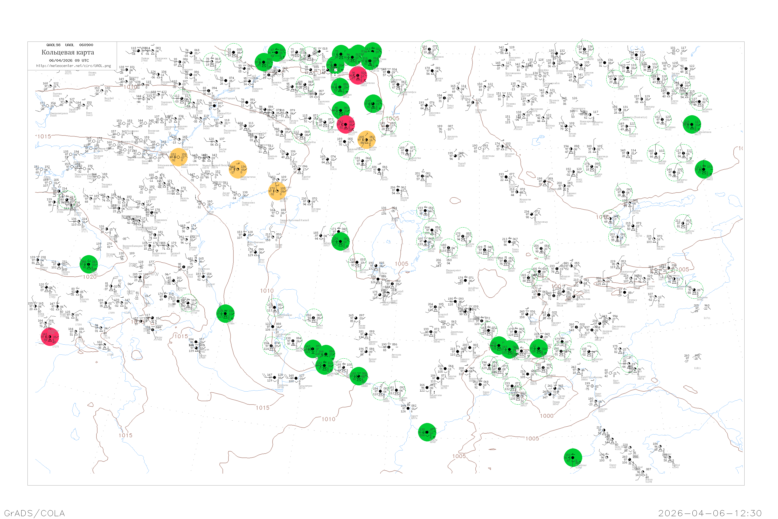Open the meteocenter.net UAOL.png URL
The height and width of the screenshot is (519, 778).
click(73, 66)
